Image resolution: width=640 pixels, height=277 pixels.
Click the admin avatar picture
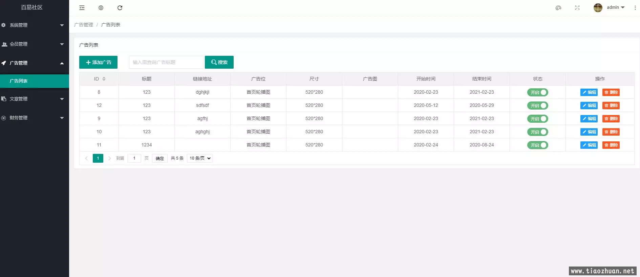click(598, 7)
